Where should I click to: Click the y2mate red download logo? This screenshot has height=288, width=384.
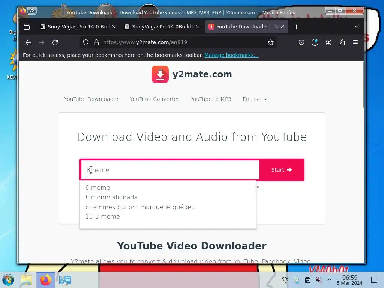(x=160, y=74)
